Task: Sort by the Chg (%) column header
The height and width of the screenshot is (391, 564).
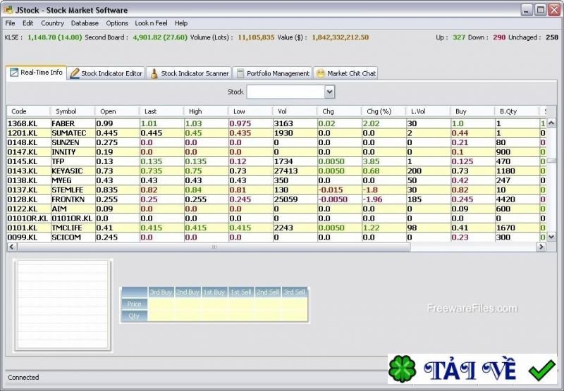Action: (x=384, y=111)
